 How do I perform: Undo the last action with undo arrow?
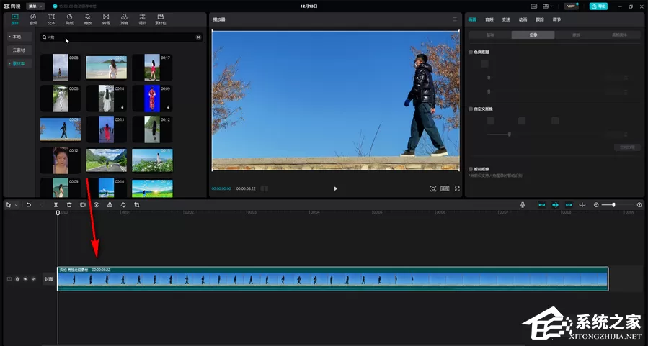[x=29, y=205]
